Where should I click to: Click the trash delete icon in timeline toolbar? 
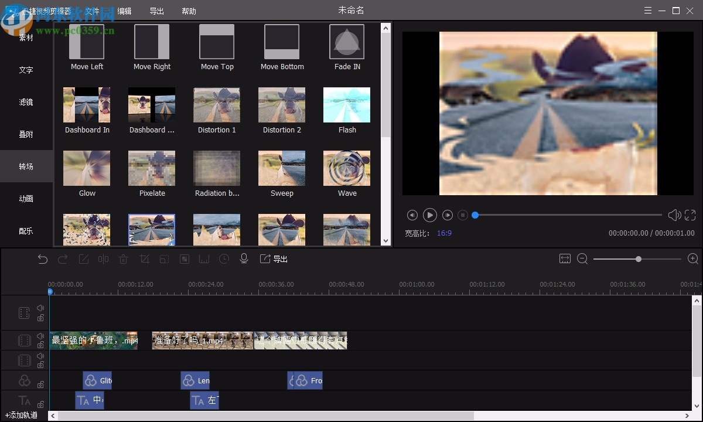click(124, 259)
